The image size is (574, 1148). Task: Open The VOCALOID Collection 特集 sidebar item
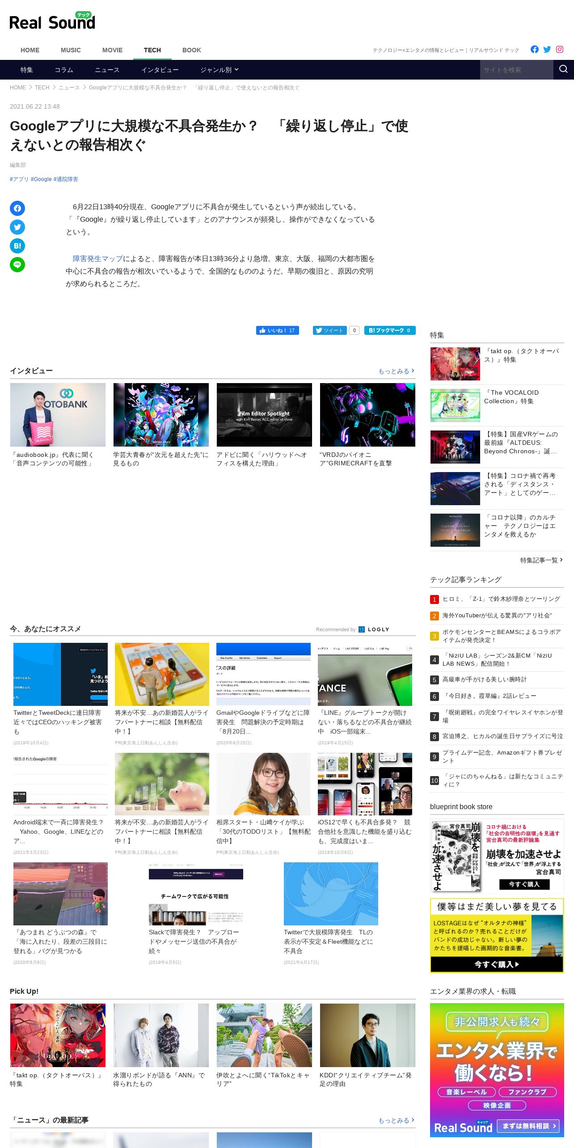pos(497,405)
